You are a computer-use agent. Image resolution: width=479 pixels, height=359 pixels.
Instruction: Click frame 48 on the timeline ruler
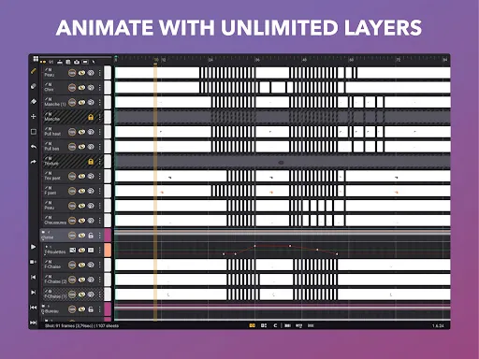tap(304, 60)
